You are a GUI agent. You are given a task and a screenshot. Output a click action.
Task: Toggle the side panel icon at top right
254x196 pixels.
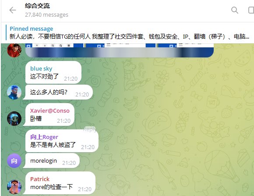click(251, 10)
